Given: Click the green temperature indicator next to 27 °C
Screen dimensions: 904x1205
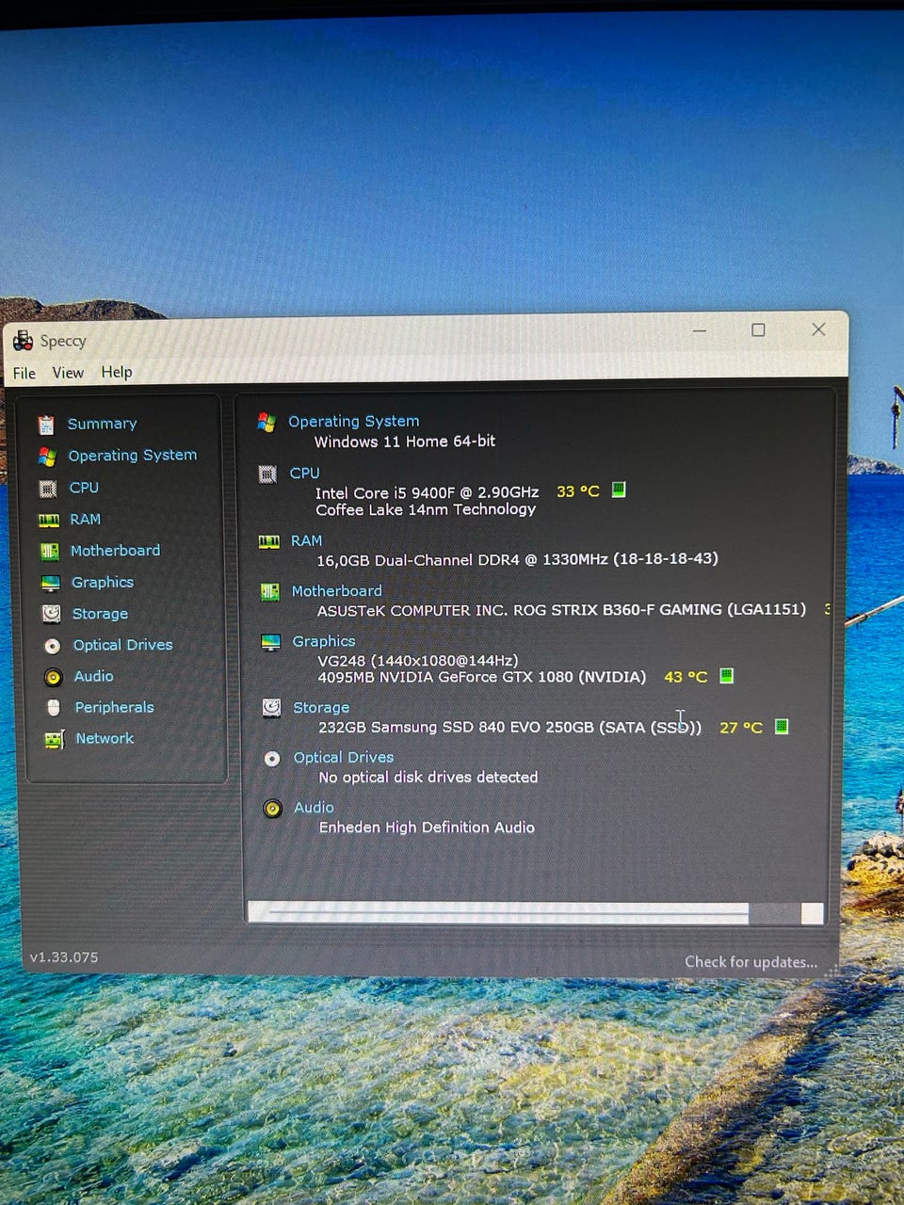Looking at the screenshot, I should (781, 726).
